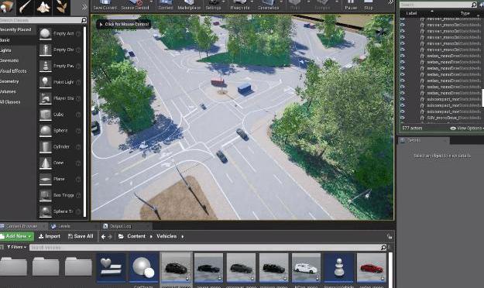Click the Content Browser lock icon
Screen dimensions: 484x288
[x=390, y=236]
